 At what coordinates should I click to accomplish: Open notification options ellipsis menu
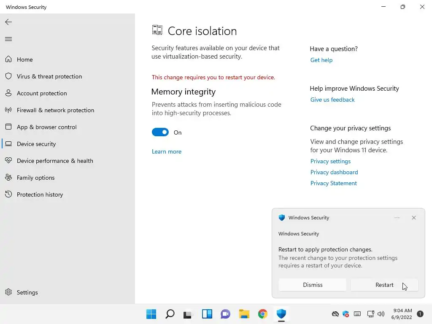click(397, 218)
